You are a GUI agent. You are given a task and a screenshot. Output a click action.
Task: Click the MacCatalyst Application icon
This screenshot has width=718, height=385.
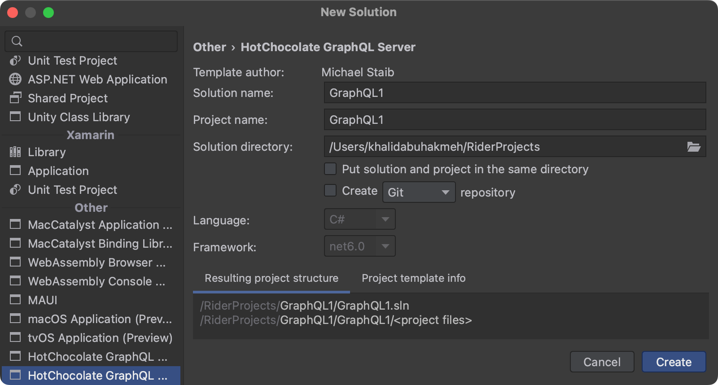click(15, 224)
